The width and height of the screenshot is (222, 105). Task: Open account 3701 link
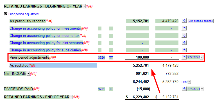click(x=101, y=89)
